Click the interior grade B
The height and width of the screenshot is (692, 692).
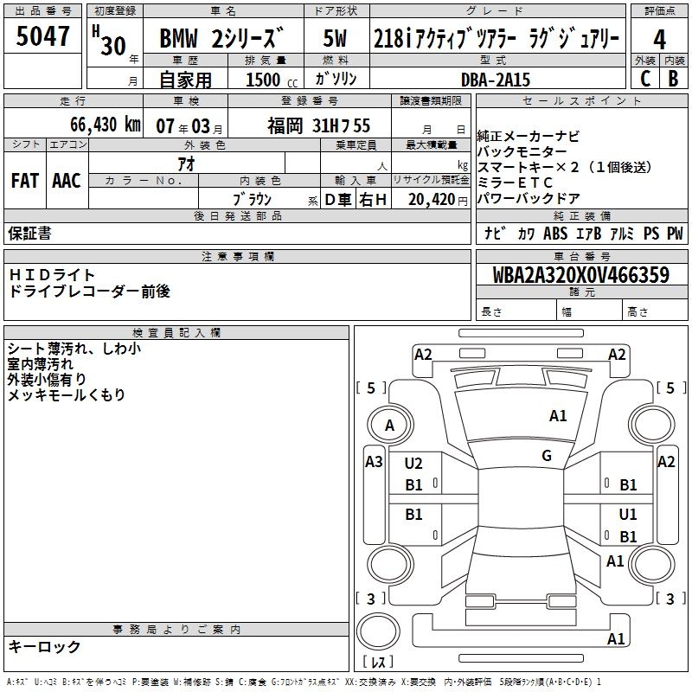(673, 79)
